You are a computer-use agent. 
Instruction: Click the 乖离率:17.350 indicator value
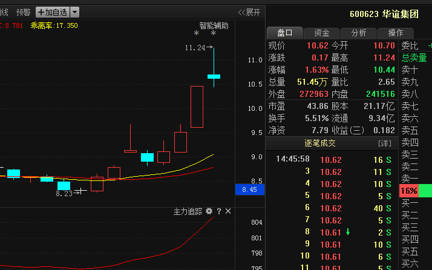pyautogui.click(x=54, y=25)
